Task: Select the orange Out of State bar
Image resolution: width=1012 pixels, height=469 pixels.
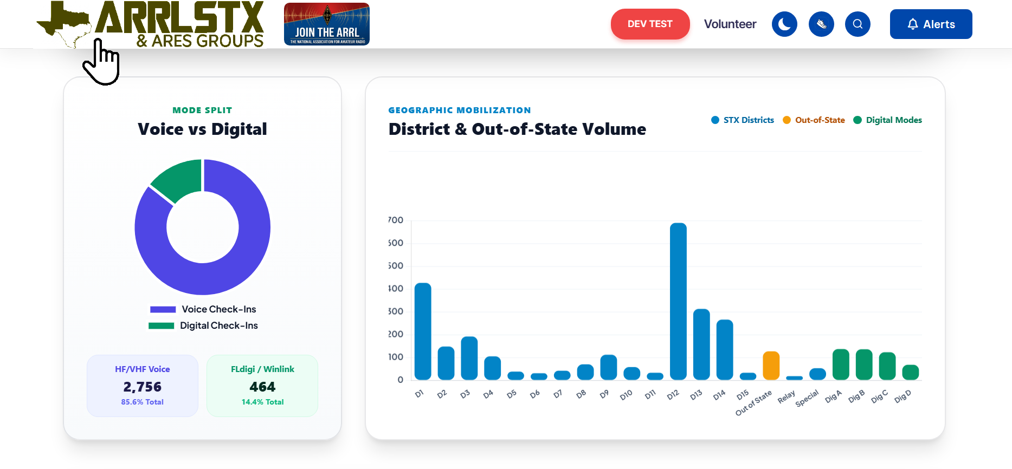Action: pos(771,366)
